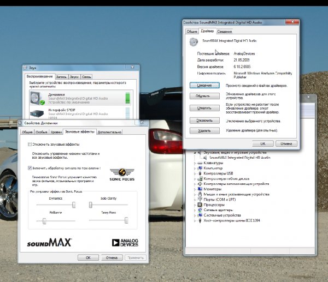
Task: Click the floppy disk controllers icon
Action: [x=200, y=179]
